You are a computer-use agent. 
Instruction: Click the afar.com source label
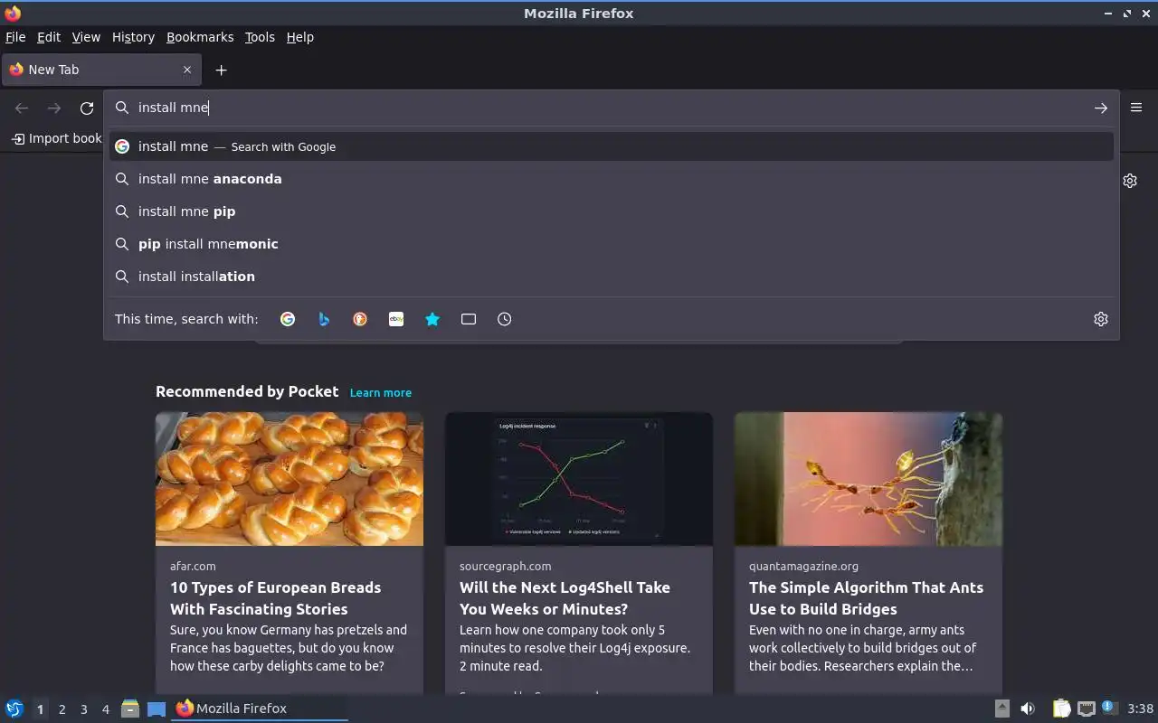click(x=193, y=567)
